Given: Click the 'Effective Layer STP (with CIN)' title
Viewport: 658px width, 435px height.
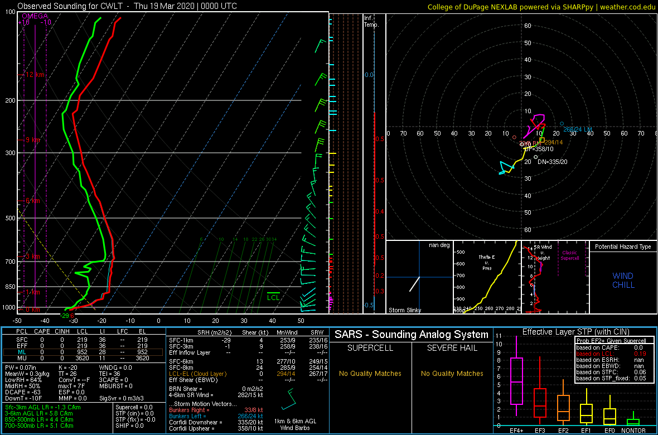Looking at the screenshot, I should tap(575, 332).
